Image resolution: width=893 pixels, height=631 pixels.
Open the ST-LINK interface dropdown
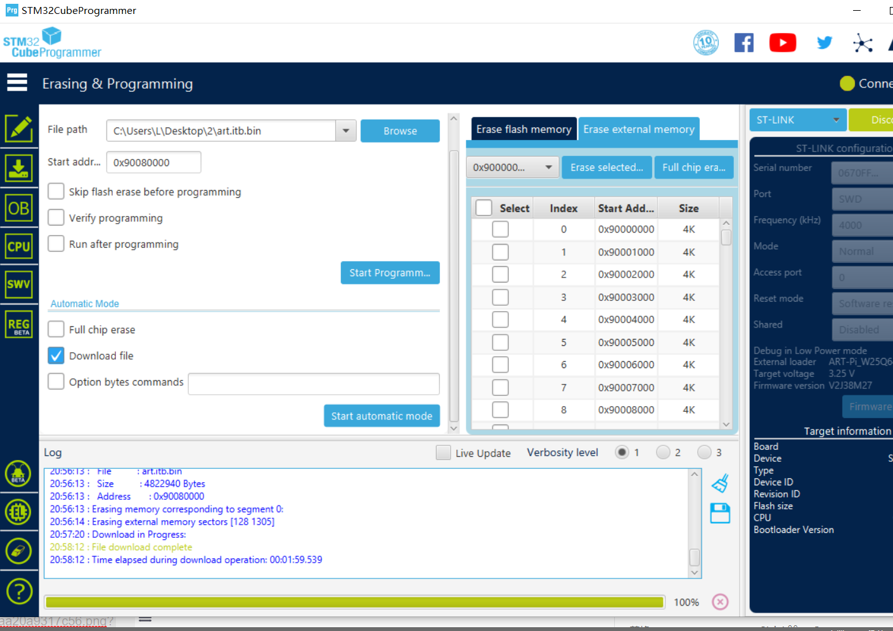798,120
